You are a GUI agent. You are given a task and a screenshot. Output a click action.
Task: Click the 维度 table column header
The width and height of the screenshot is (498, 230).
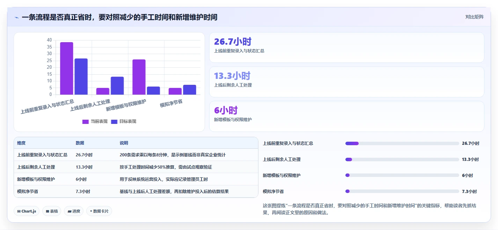click(x=21, y=143)
